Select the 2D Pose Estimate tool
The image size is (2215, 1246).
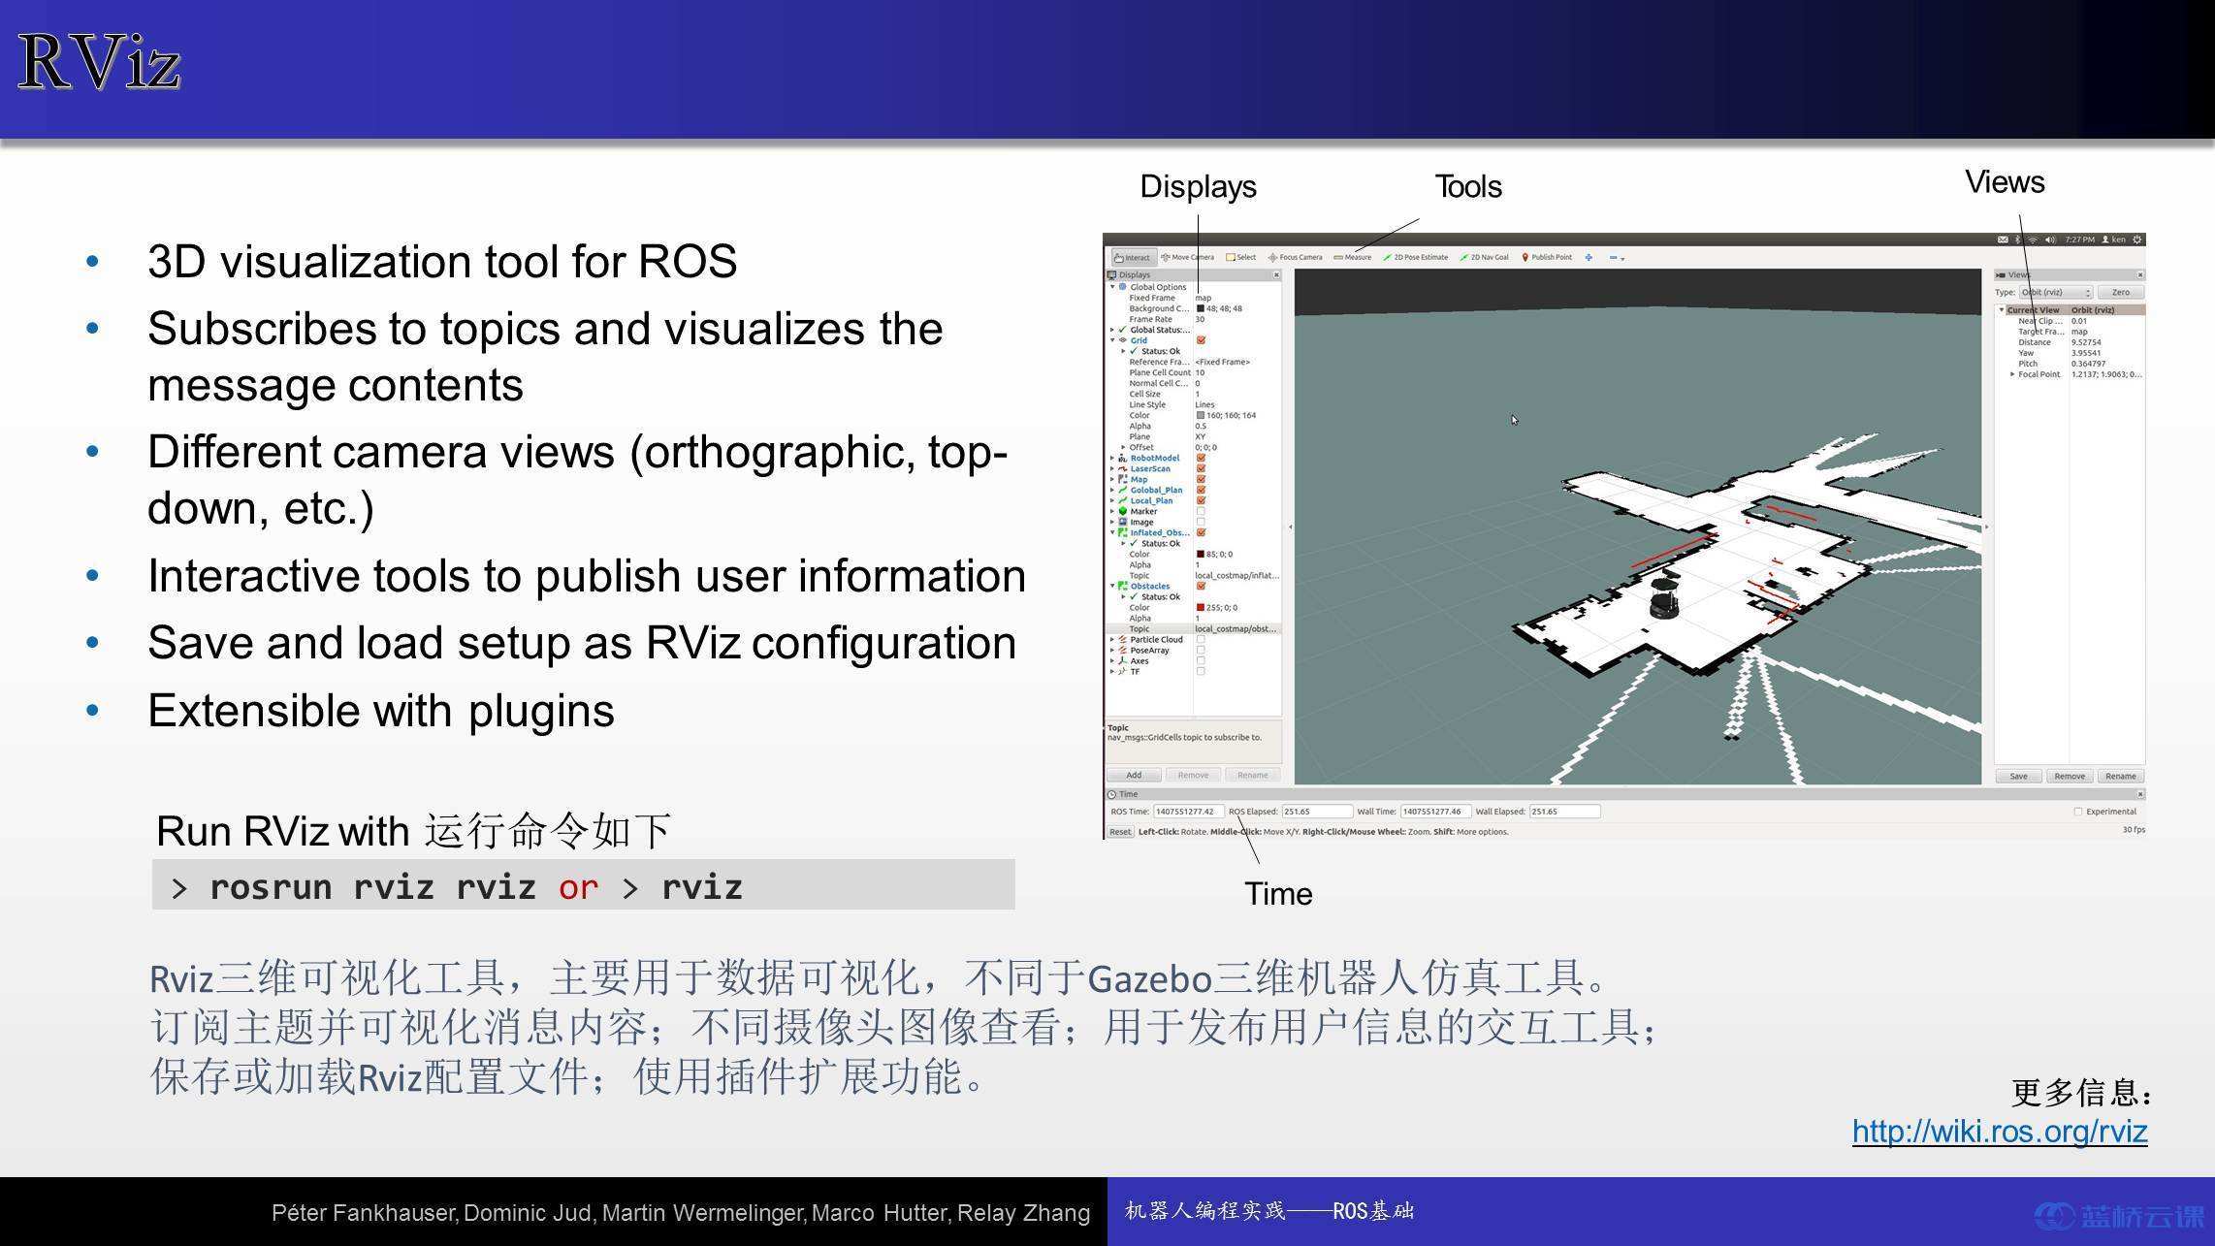click(x=1415, y=258)
